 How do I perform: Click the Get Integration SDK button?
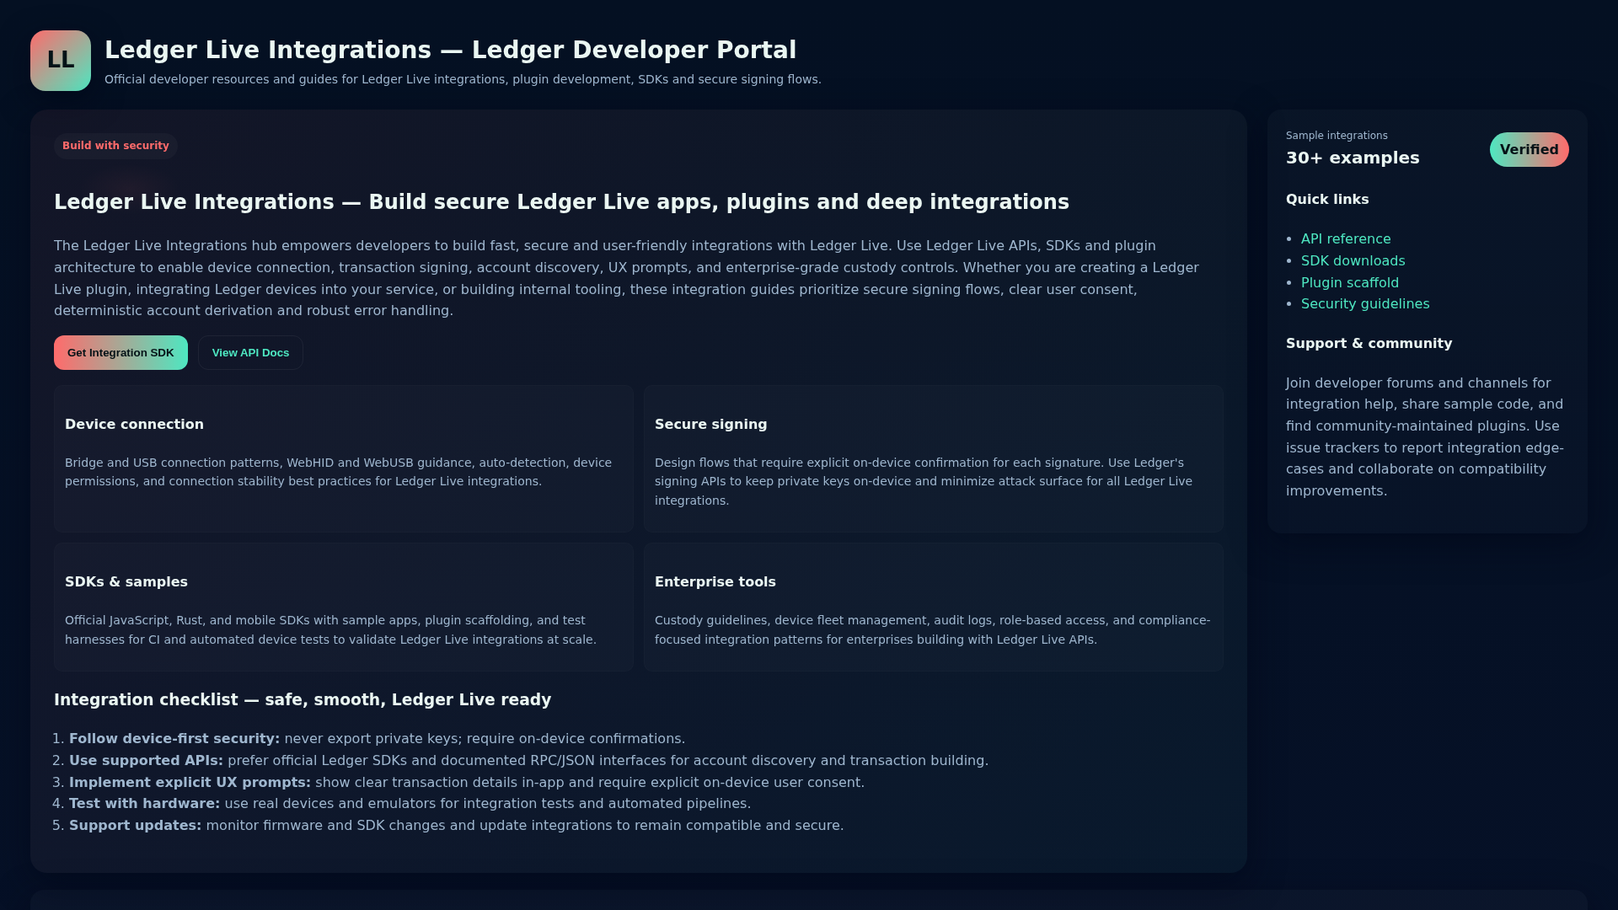[x=121, y=353]
